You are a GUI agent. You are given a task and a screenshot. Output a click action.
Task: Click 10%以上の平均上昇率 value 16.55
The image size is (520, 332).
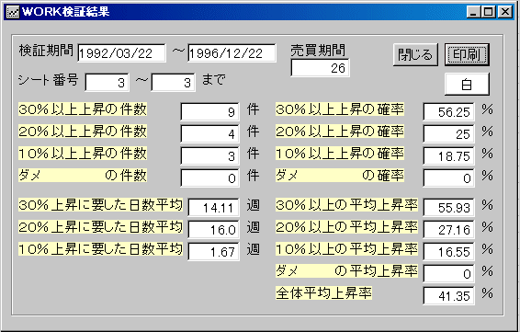448,252
